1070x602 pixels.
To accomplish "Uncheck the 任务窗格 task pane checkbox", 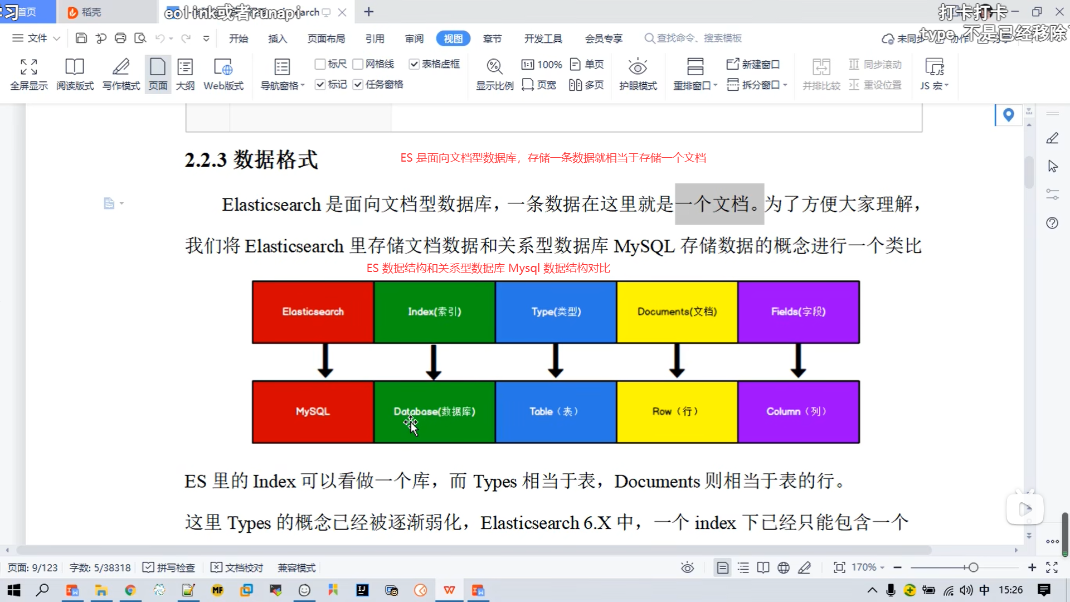I will click(358, 85).
